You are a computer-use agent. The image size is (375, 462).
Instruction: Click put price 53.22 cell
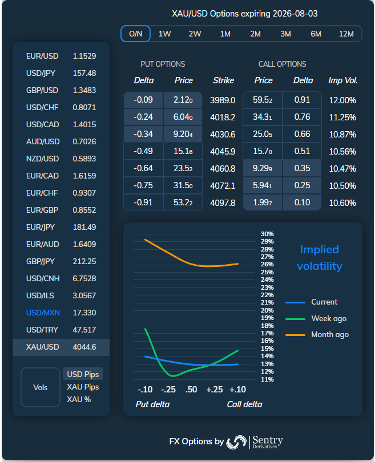tap(183, 202)
